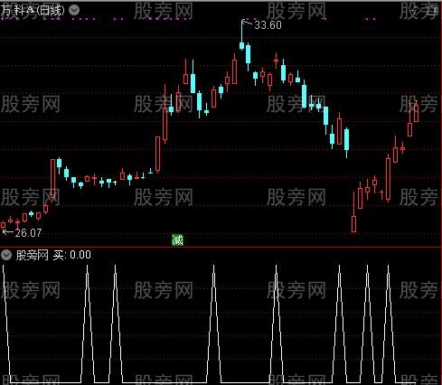Click the 买: 0.00 indicator value
The image size is (442, 385).
(x=72, y=255)
